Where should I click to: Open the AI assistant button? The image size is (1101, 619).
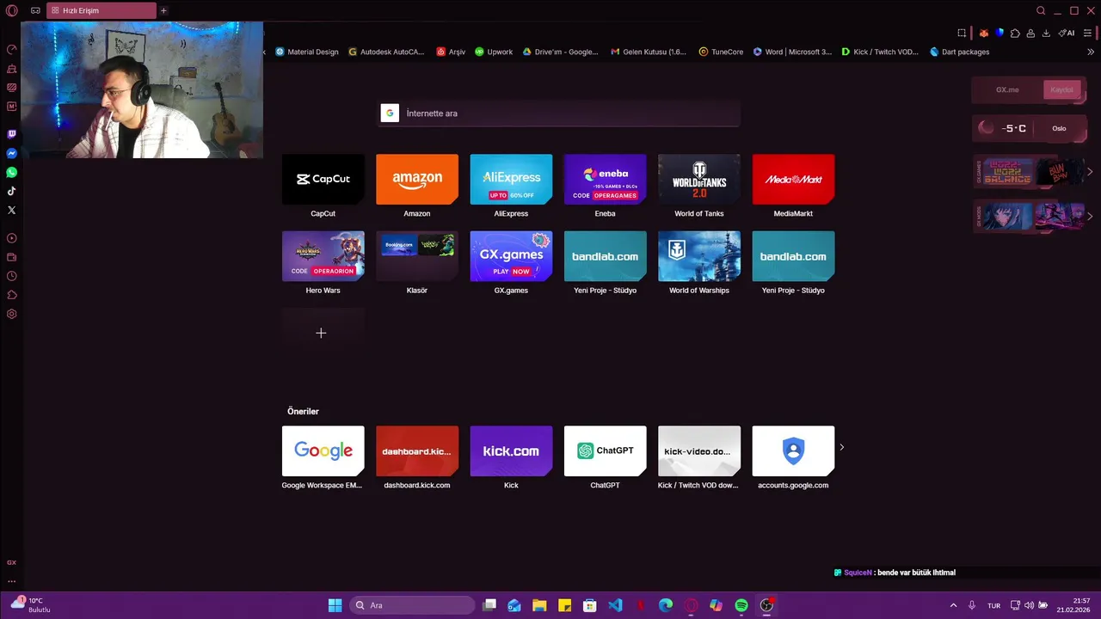(x=1067, y=33)
